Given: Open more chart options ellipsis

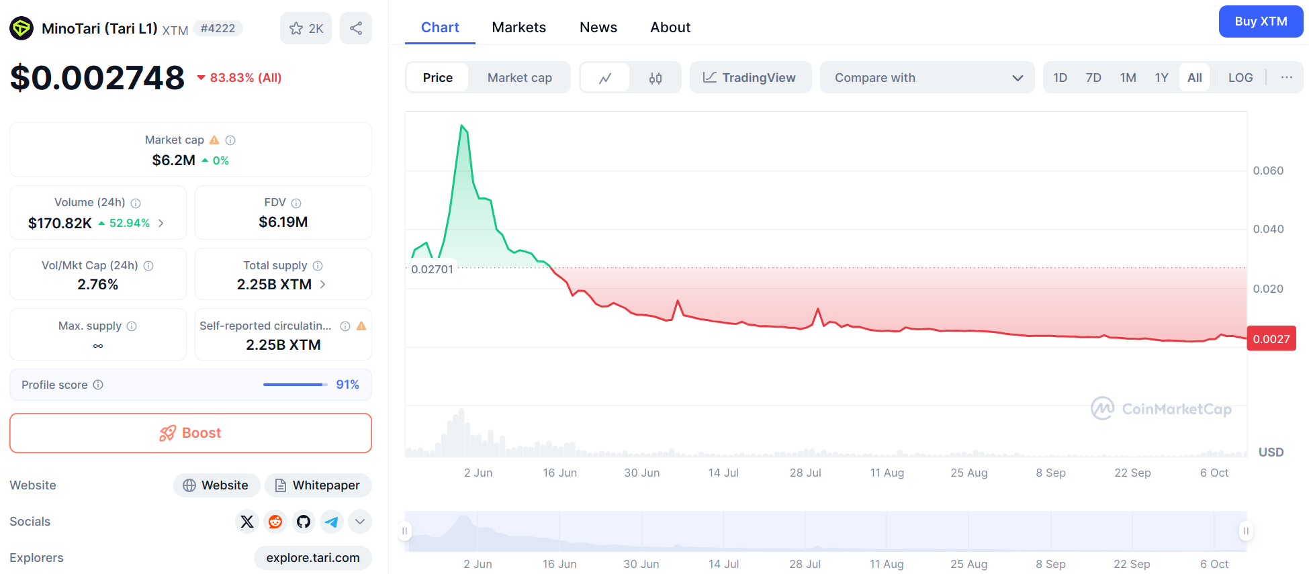Looking at the screenshot, I should point(1286,77).
